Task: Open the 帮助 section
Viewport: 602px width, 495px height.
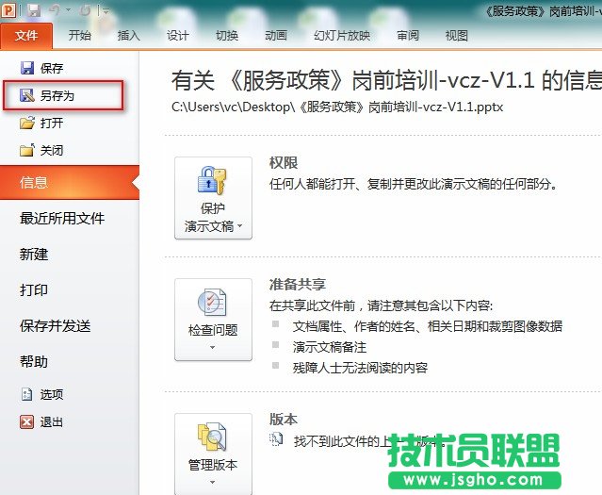Action: coord(34,362)
